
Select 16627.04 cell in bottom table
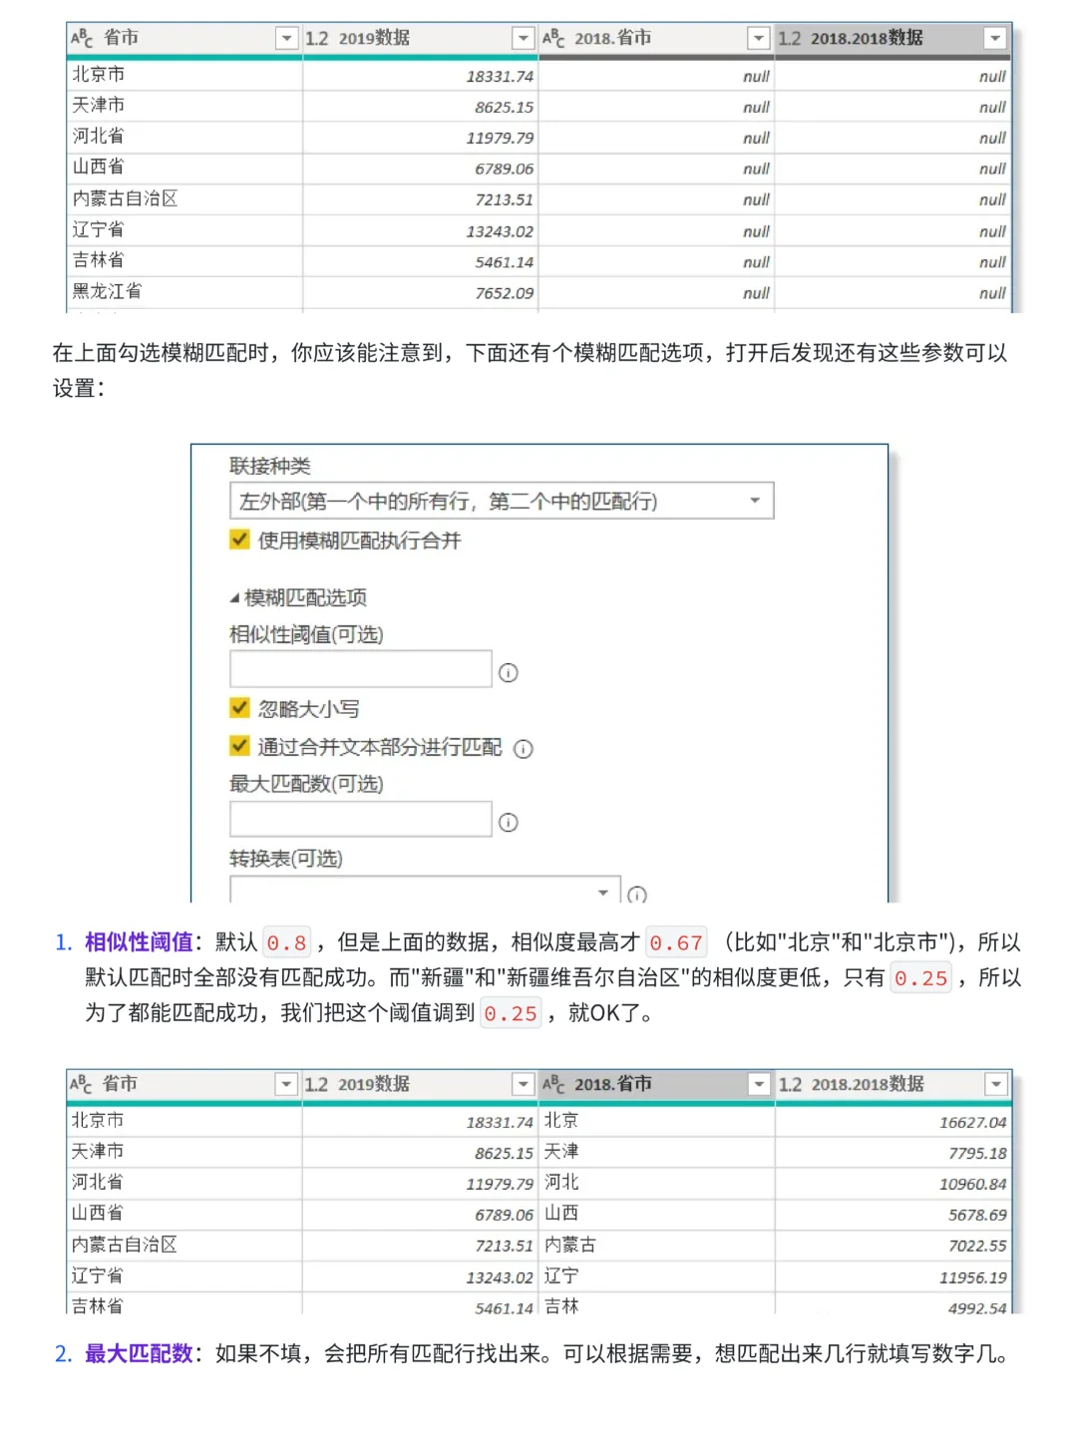pyautogui.click(x=894, y=1122)
